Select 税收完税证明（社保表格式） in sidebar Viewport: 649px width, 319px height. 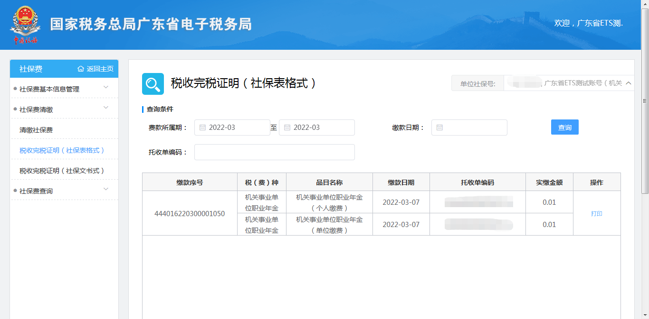coord(62,150)
